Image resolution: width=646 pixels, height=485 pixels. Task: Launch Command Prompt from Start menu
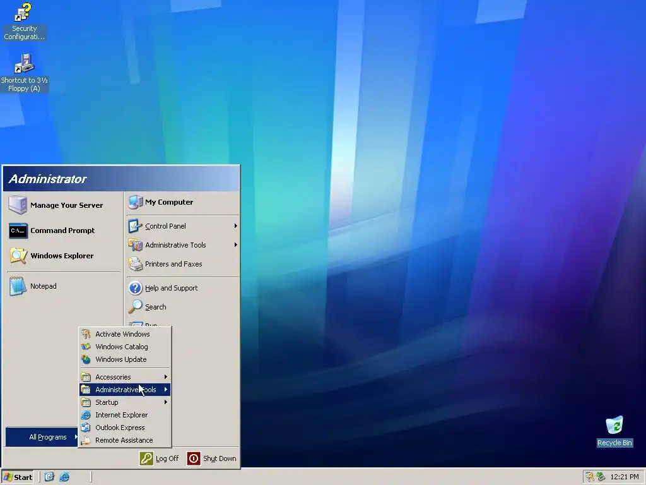click(64, 231)
